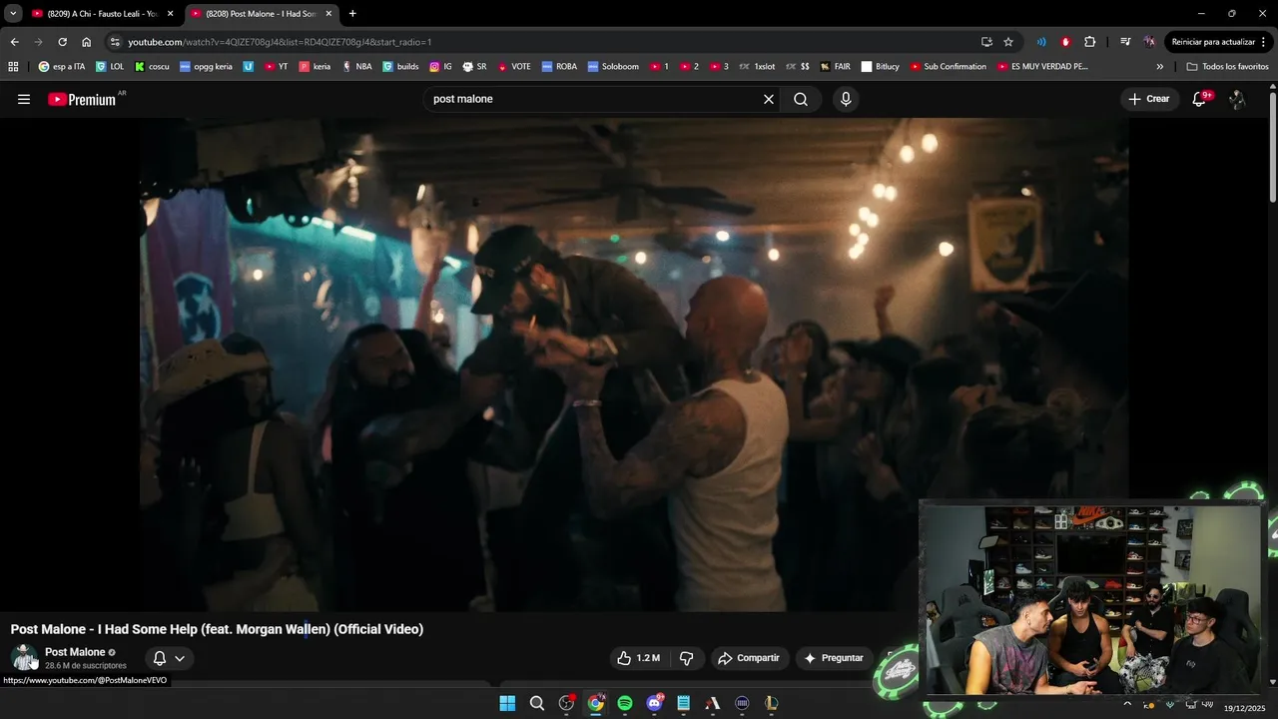Viewport: 1278px width, 719px height.
Task: Click the page vertical scrollbar
Action: (1273, 145)
